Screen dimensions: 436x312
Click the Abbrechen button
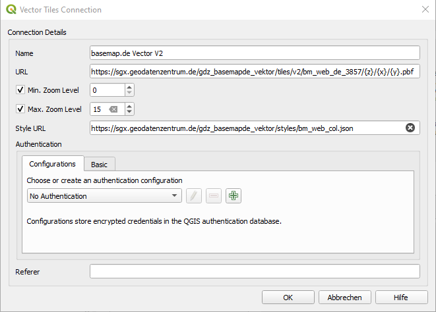[345, 298]
